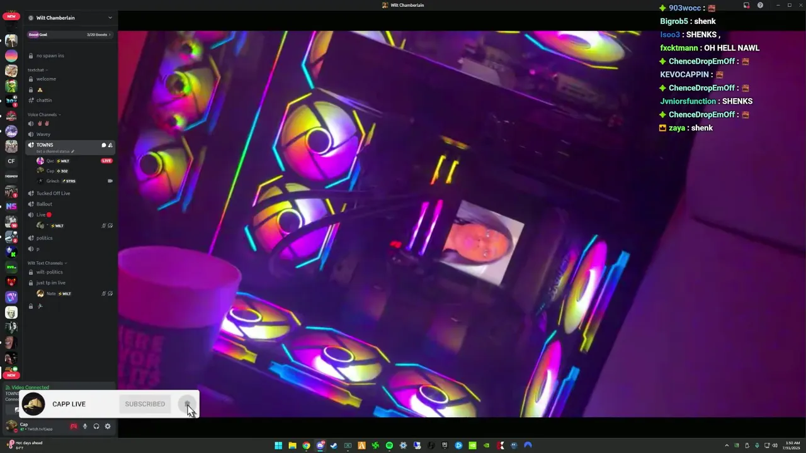The width and height of the screenshot is (806, 453).
Task: Click KEVOCAPPIN username in stream chat
Action: (684, 74)
